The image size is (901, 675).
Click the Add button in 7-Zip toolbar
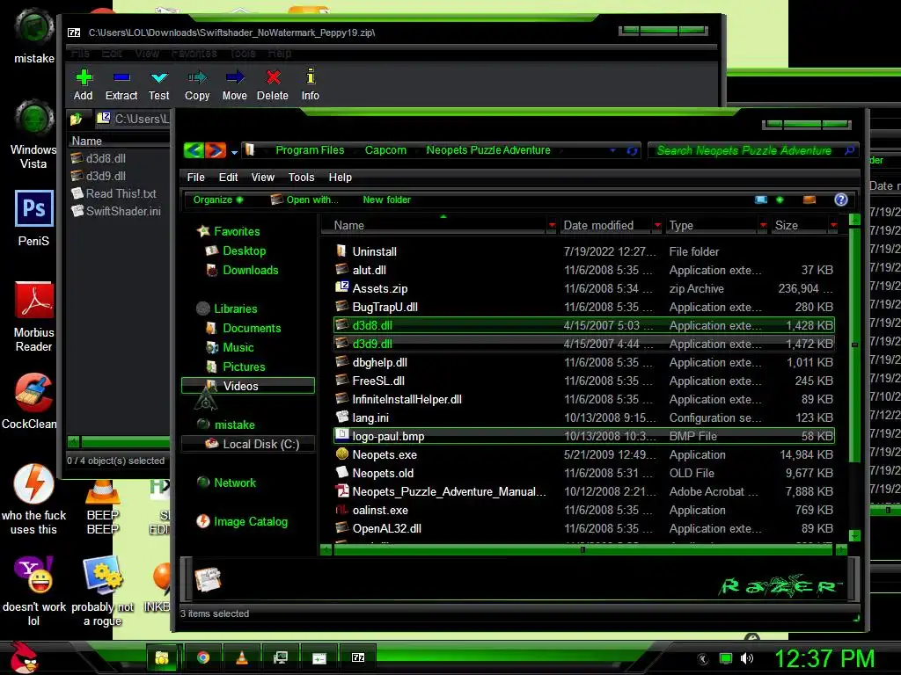pyautogui.click(x=84, y=84)
